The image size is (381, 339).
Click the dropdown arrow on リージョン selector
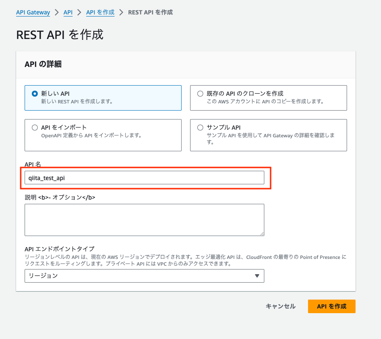[x=257, y=276]
